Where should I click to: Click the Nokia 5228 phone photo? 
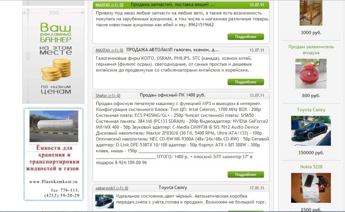[311, 188]
